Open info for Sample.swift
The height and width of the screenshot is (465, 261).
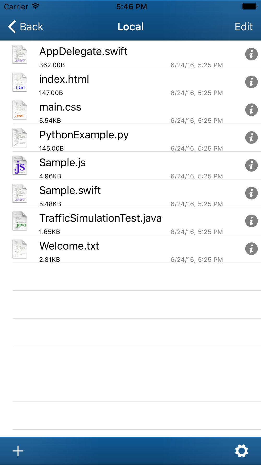(251, 193)
